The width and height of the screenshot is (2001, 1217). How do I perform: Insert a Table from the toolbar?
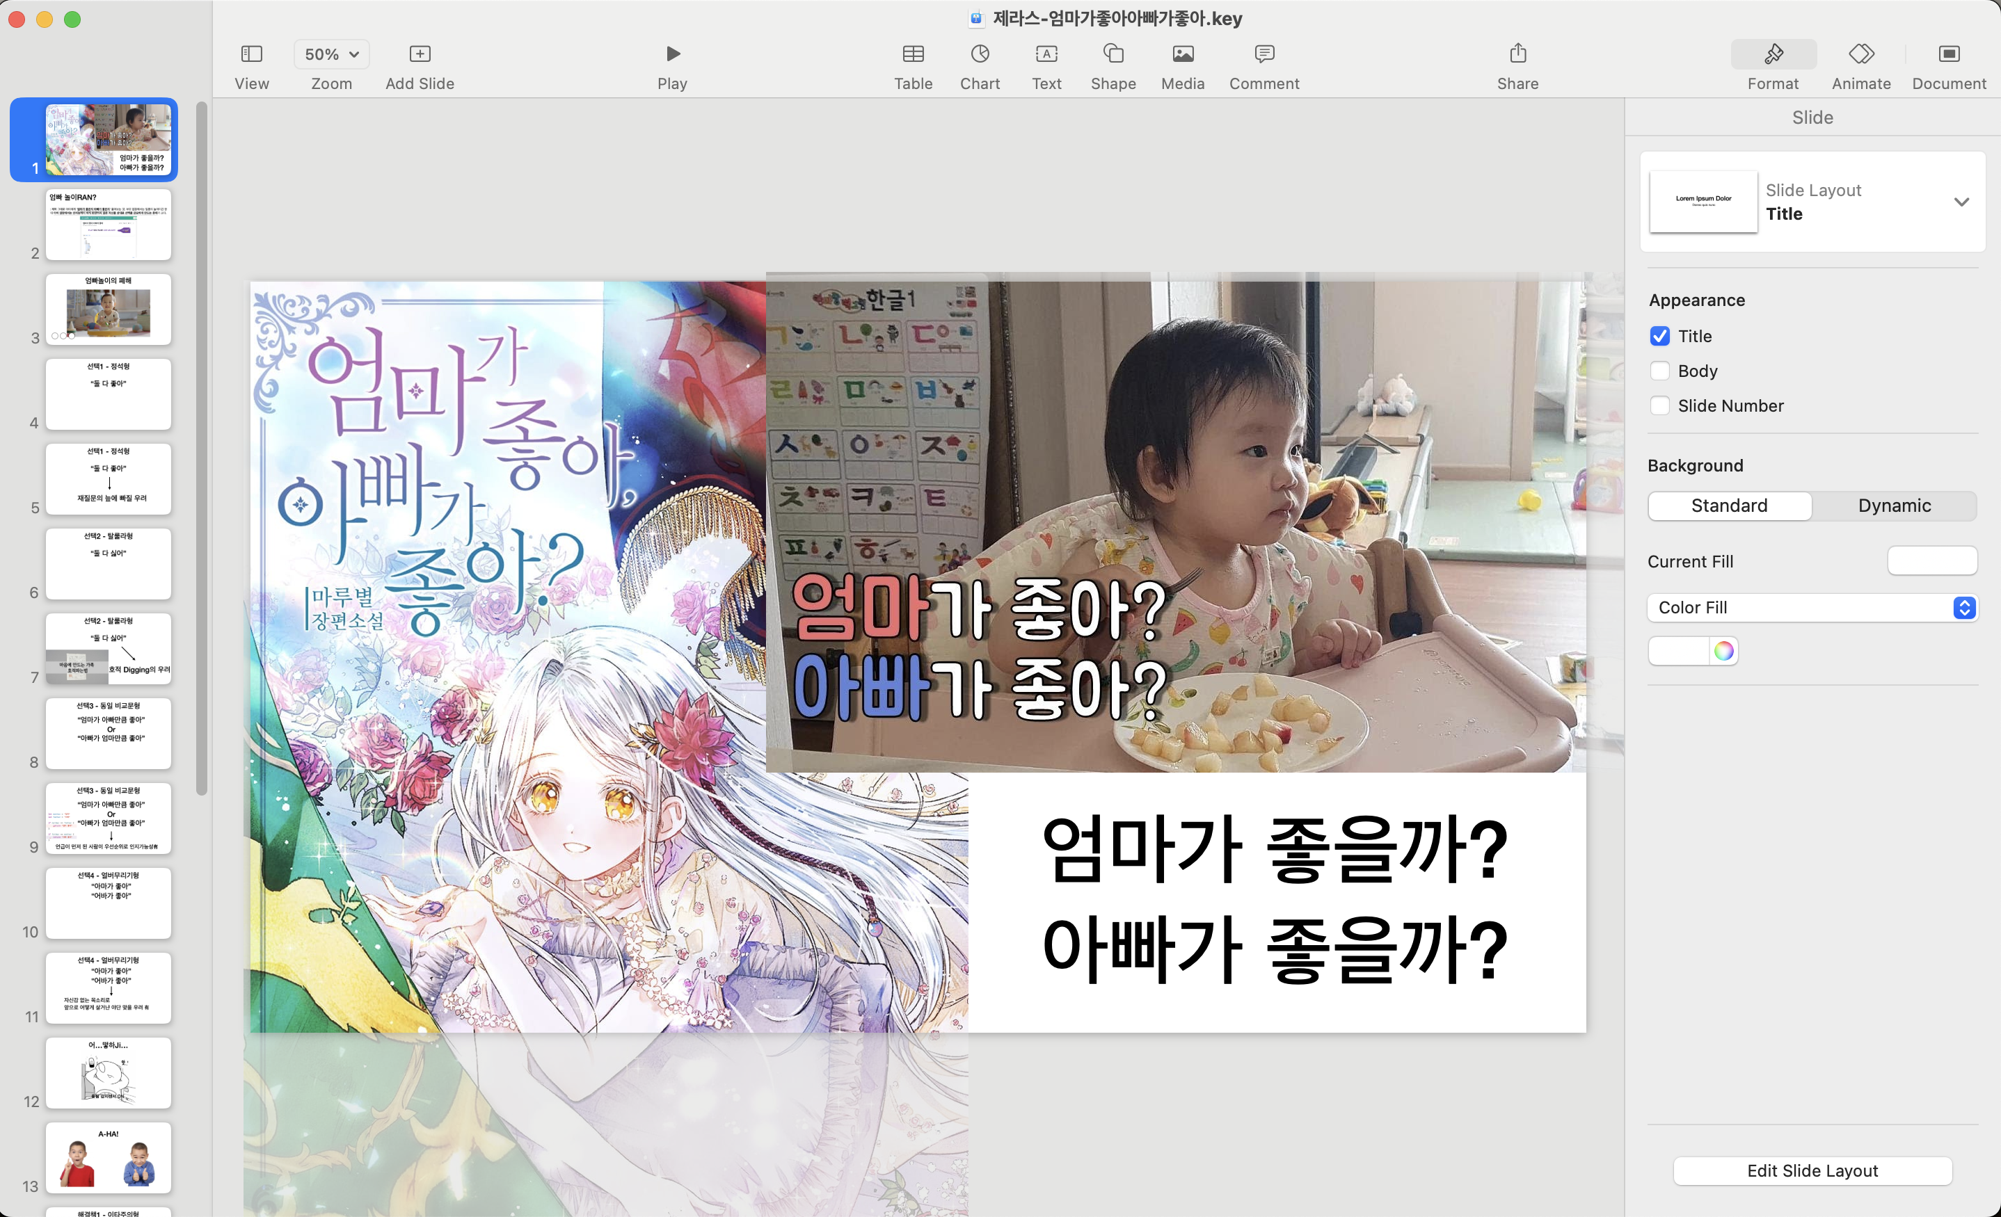pyautogui.click(x=913, y=54)
